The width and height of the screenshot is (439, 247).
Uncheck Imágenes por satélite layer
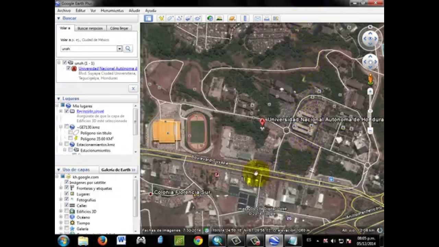point(67,183)
